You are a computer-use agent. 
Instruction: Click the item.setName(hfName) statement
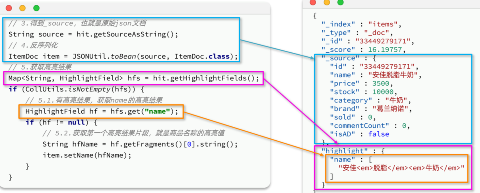(87, 155)
